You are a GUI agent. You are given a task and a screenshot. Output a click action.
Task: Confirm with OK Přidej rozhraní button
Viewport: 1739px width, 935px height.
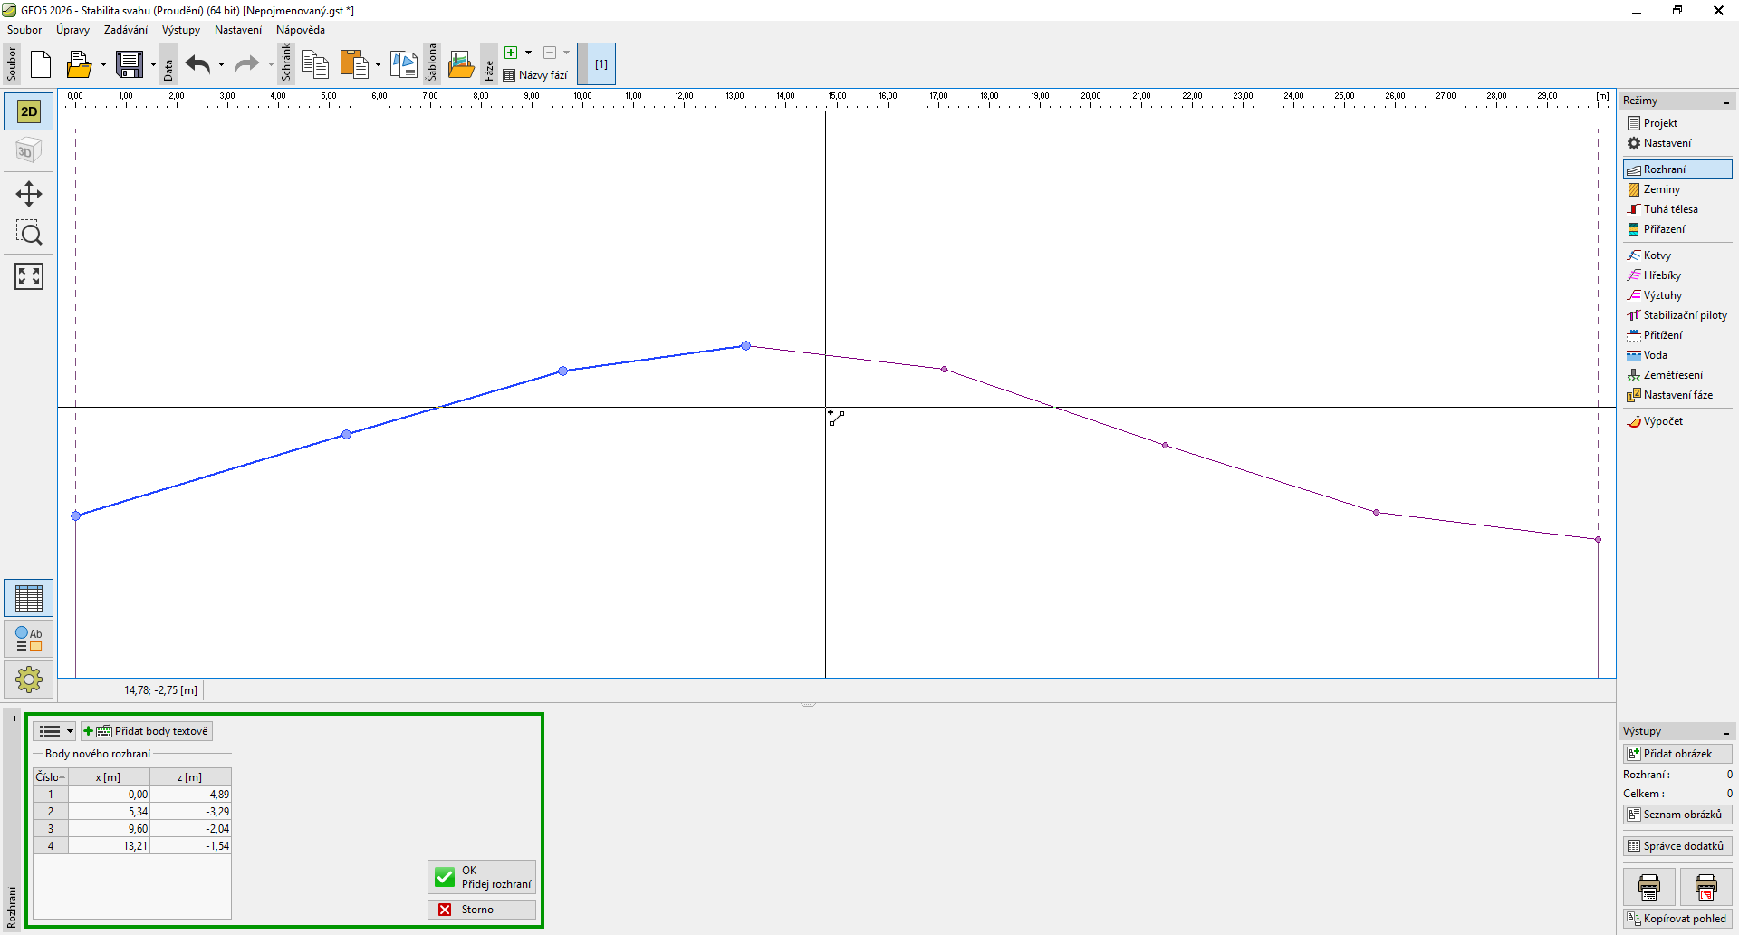pos(482,877)
